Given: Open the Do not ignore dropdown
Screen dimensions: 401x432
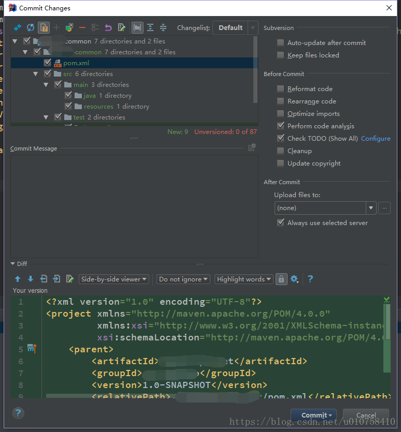Looking at the screenshot, I should pos(183,279).
